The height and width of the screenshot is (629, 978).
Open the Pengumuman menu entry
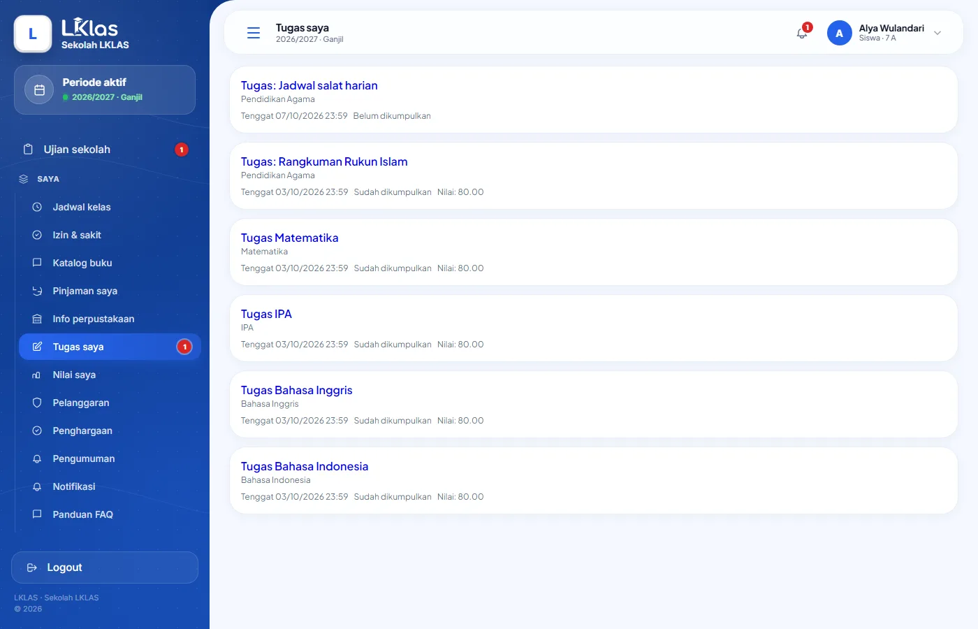(110, 458)
